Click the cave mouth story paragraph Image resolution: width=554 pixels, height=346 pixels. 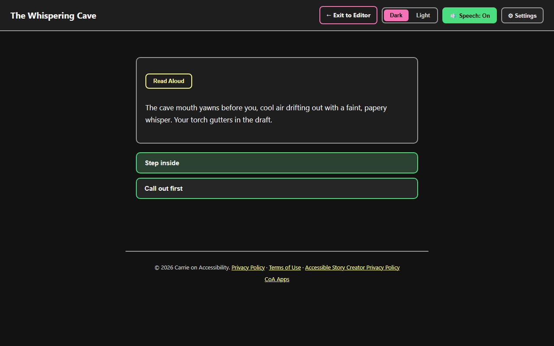266,114
